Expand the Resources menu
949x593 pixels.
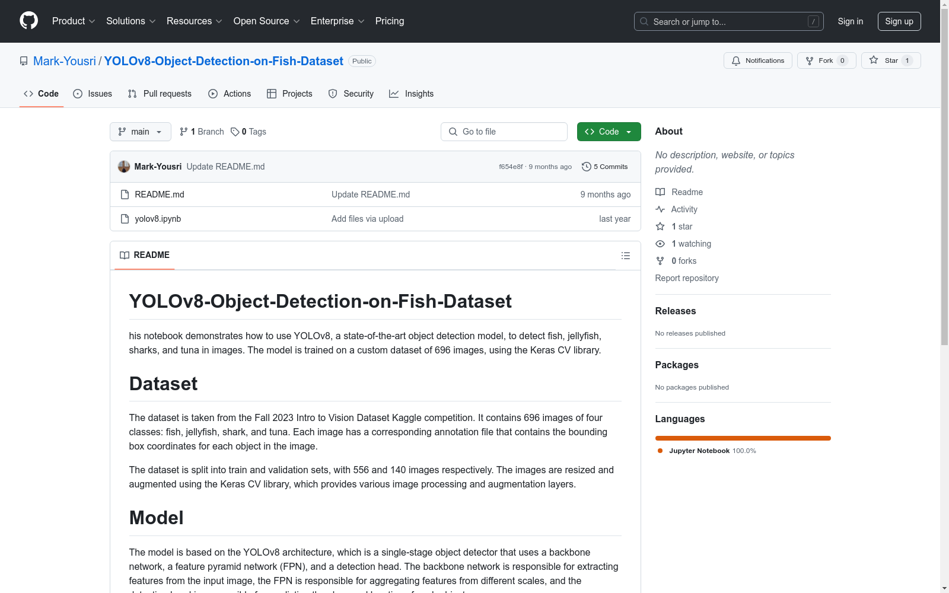tap(195, 21)
